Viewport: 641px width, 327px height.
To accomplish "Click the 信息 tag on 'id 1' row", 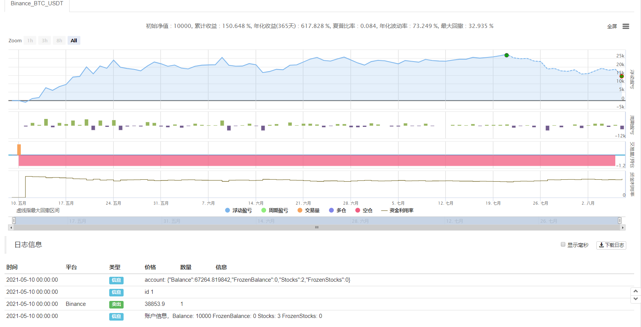I will (116, 292).
